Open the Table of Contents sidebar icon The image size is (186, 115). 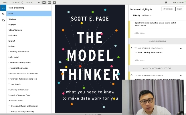(x=3, y=8)
